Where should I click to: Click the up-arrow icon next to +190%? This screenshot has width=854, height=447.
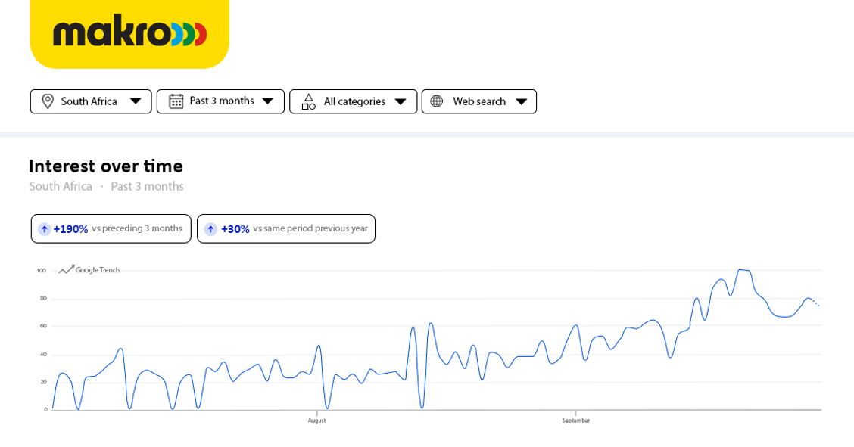pyautogui.click(x=45, y=229)
